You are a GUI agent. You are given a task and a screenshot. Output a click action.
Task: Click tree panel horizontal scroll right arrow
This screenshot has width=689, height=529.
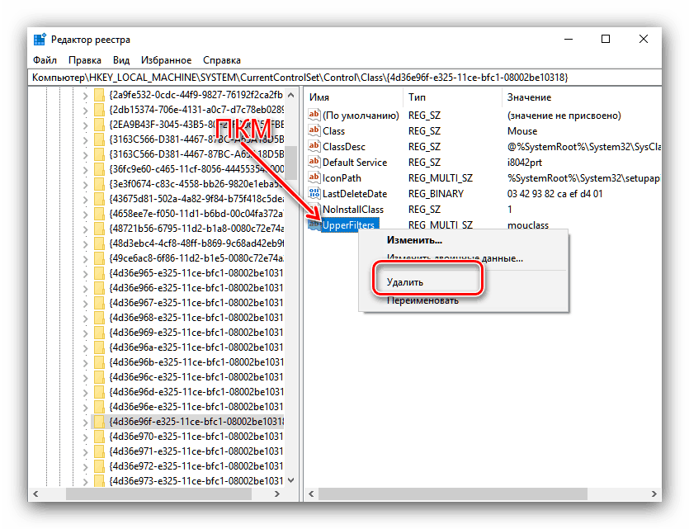[276, 494]
